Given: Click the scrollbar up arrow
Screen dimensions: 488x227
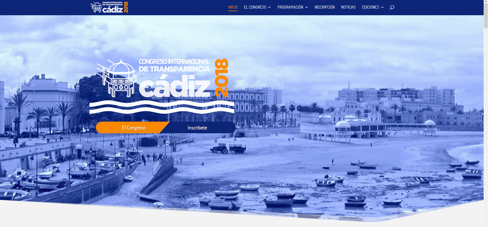Looking at the screenshot, I should (x=486, y=2).
